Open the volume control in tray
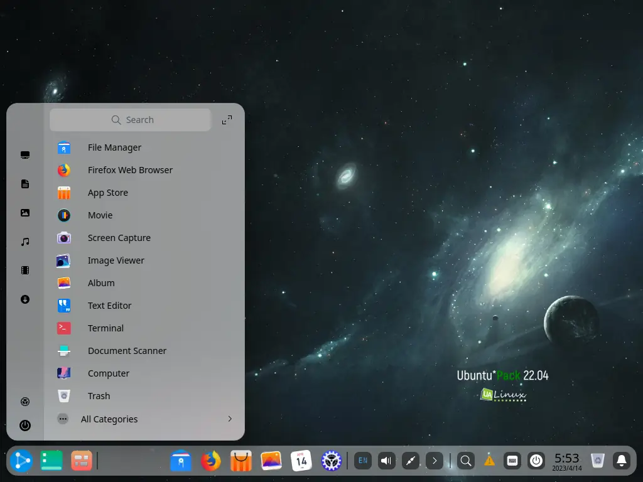 point(387,461)
